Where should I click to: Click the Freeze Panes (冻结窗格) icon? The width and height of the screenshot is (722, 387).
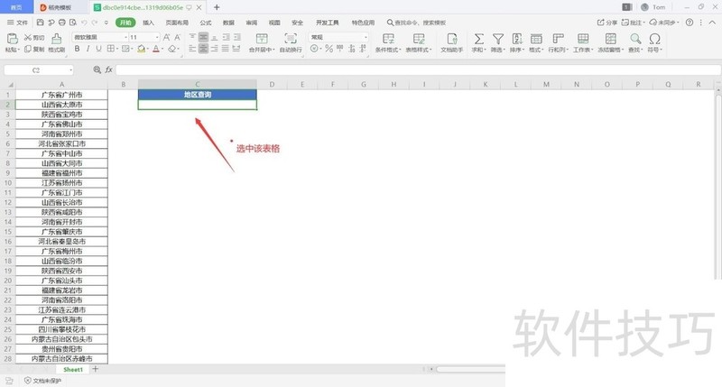(x=609, y=39)
